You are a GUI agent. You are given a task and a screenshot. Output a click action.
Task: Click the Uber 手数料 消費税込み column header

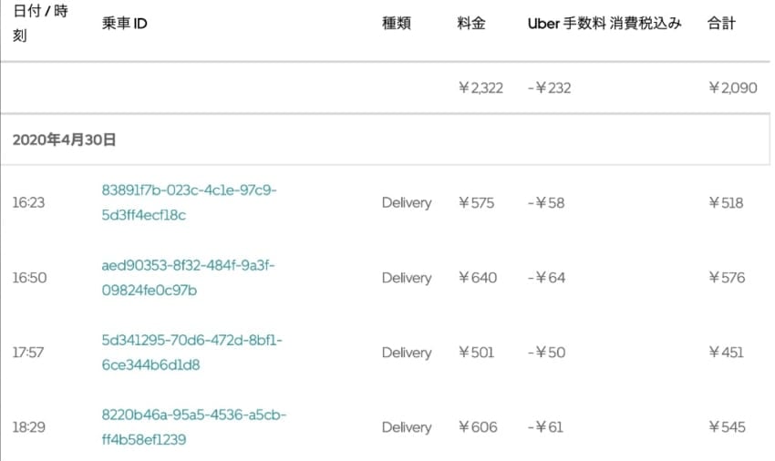[x=604, y=24]
